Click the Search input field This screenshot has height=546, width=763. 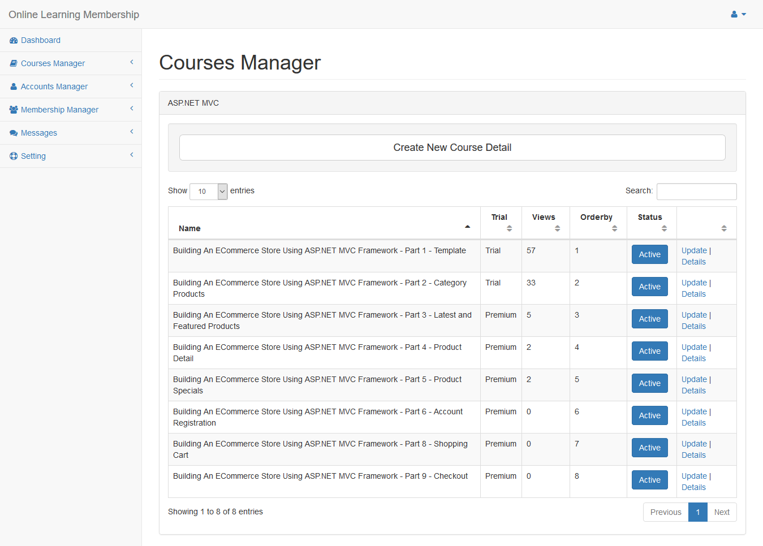[696, 192]
